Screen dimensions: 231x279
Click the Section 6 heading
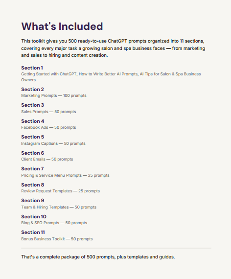tap(33, 153)
